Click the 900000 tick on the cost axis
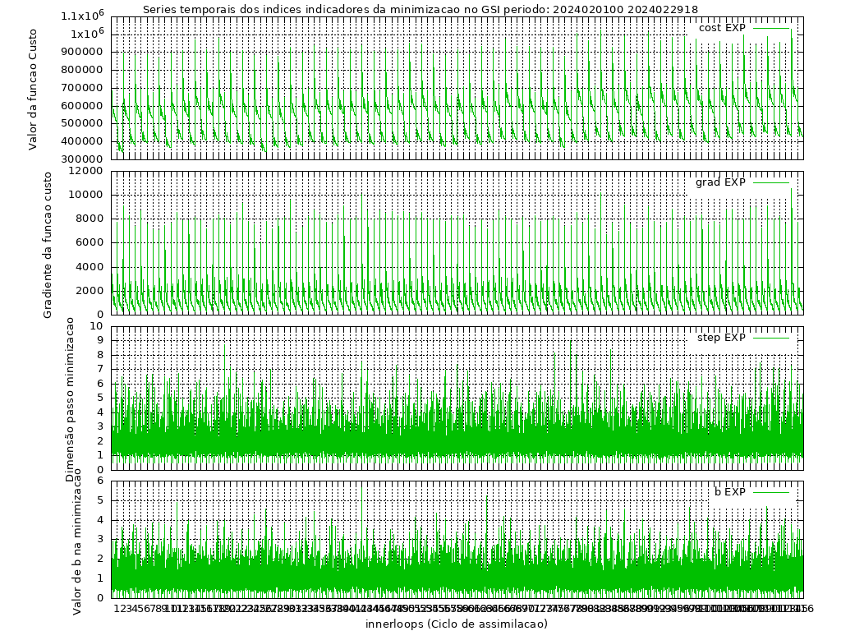841x631 pixels. point(85,52)
